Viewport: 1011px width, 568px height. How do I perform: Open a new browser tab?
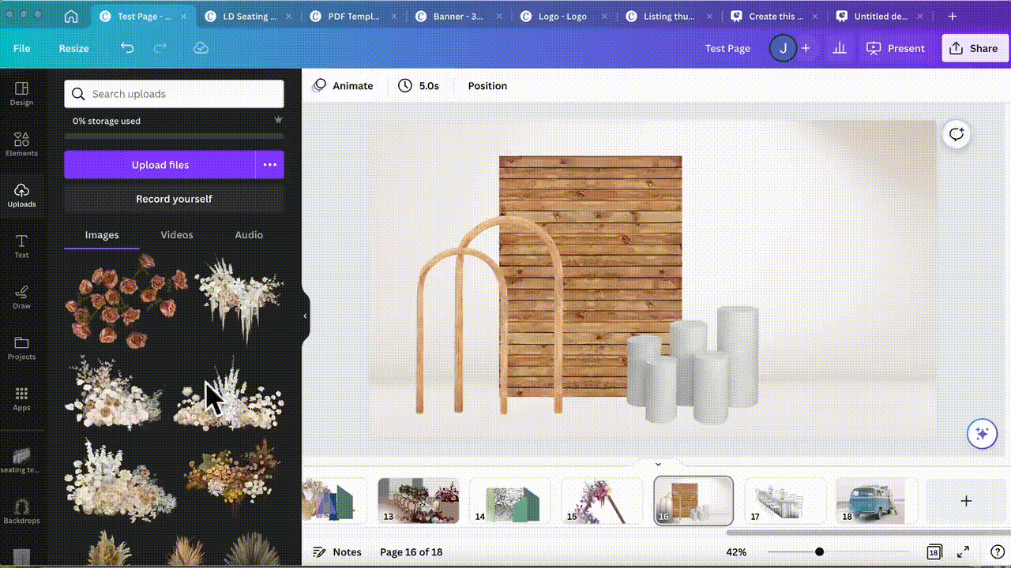953,16
